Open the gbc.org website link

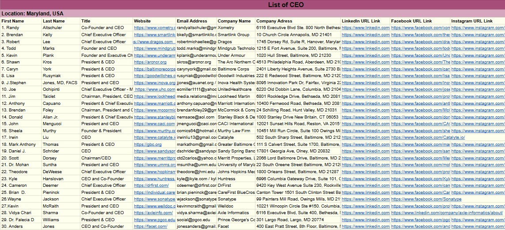(148, 144)
